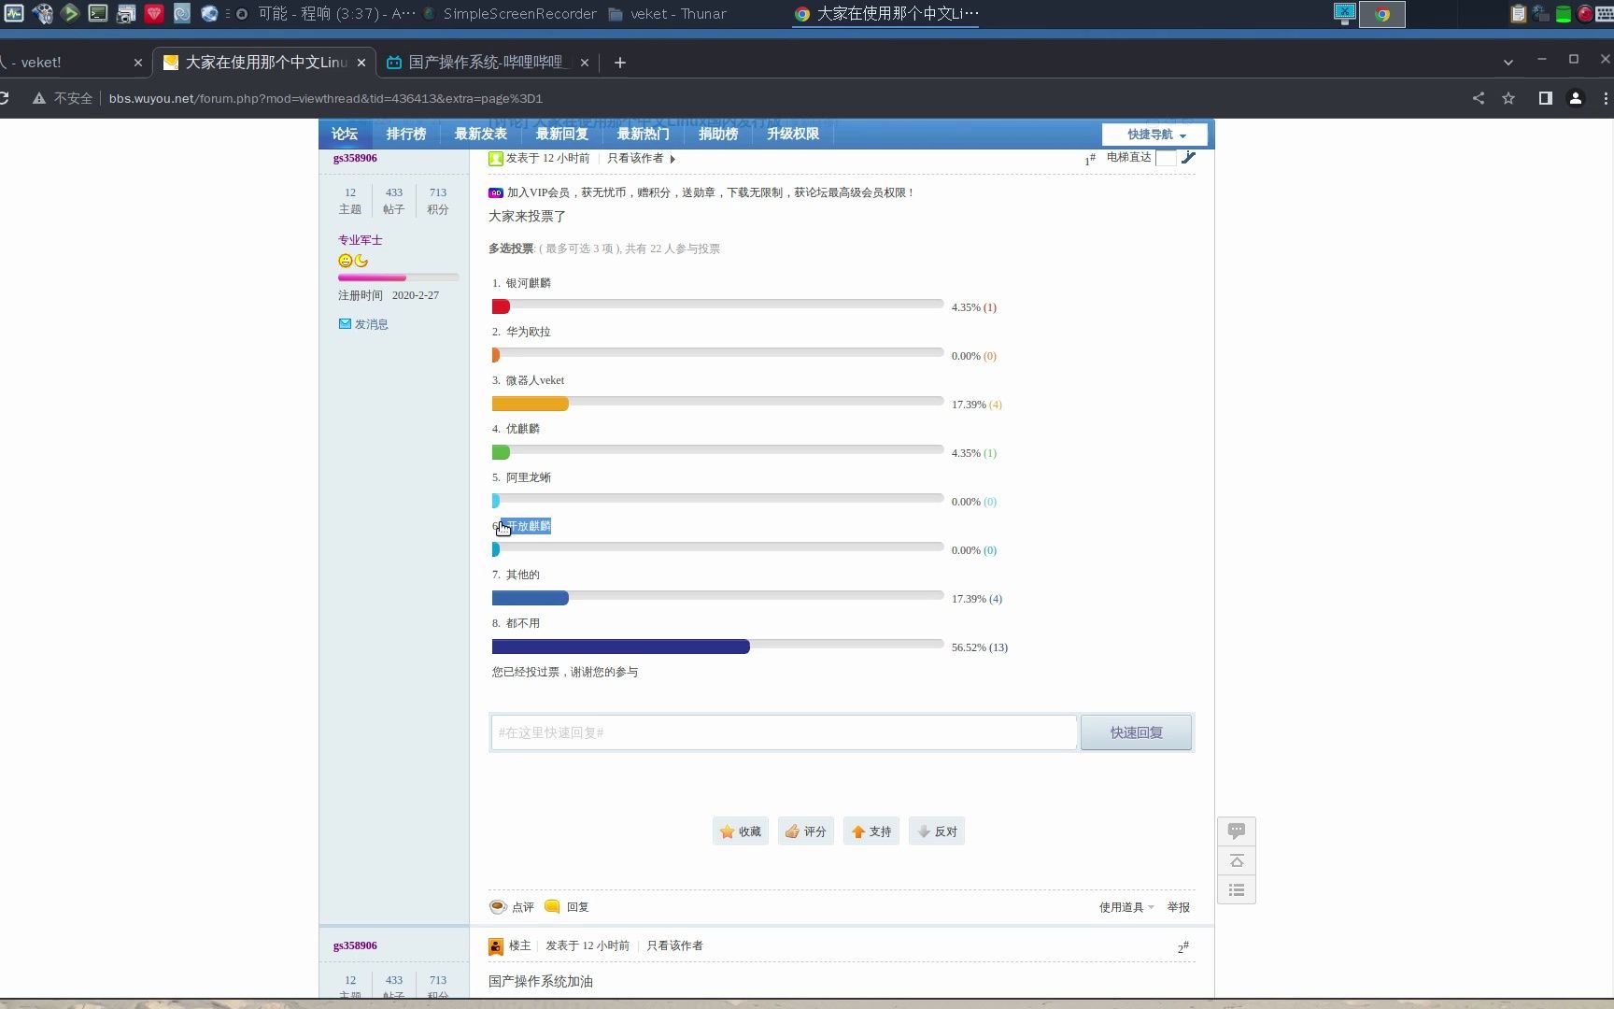Viewport: 1614px width, 1009px height.
Task: Expand the 使用道具 dropdown
Action: (1126, 907)
